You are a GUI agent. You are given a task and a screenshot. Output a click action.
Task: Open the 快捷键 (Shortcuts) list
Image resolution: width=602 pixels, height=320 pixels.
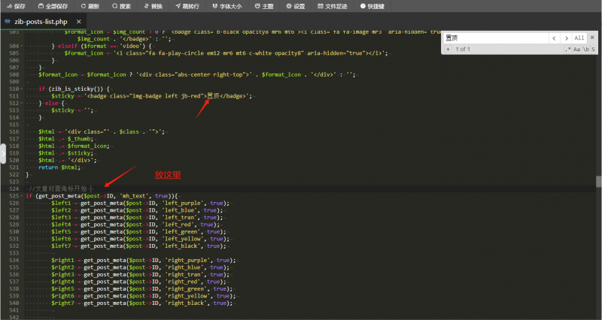(372, 6)
